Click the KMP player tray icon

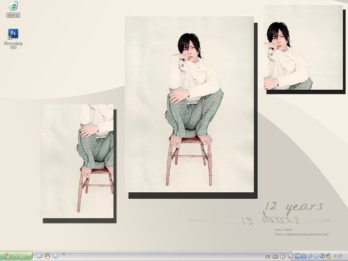[298, 256]
